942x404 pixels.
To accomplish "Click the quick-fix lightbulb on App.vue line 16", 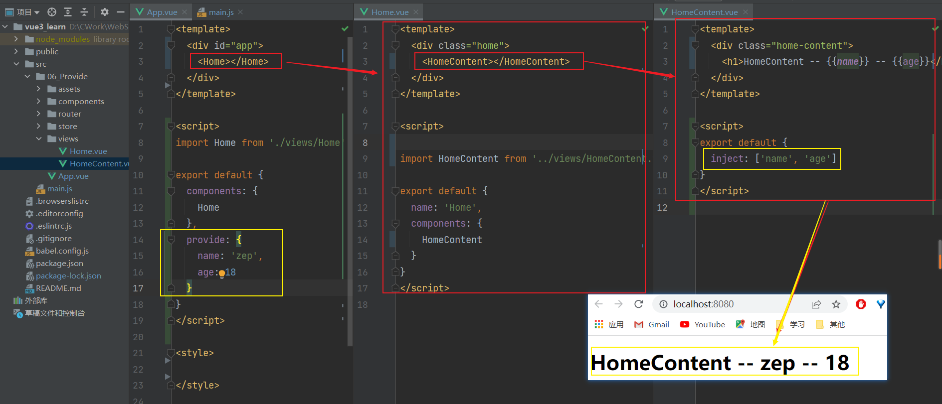I will click(221, 273).
